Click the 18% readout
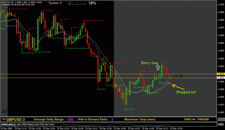225x130 pixels. pyautogui.click(x=92, y=3)
